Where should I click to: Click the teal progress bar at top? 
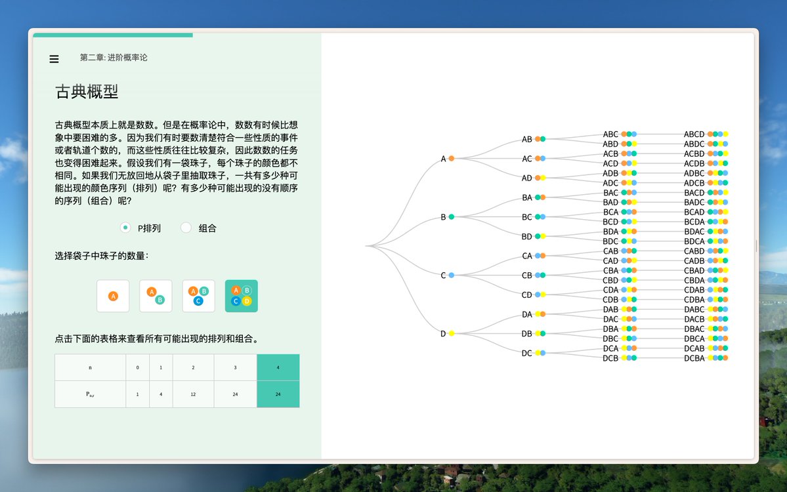[x=113, y=35]
